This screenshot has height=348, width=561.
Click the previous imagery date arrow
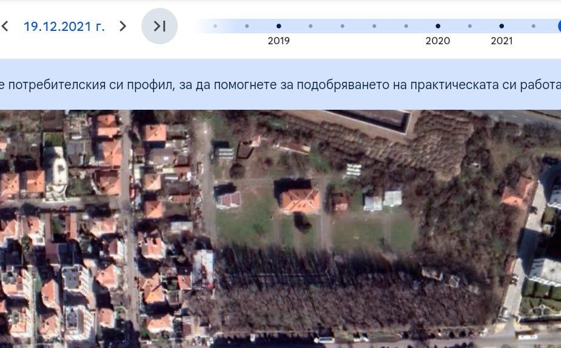pos(5,26)
